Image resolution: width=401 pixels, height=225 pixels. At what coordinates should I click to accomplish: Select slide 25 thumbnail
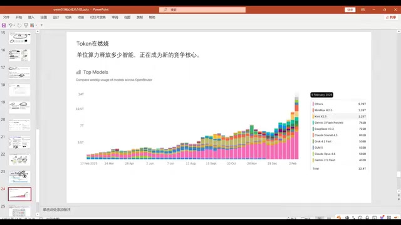point(19,211)
